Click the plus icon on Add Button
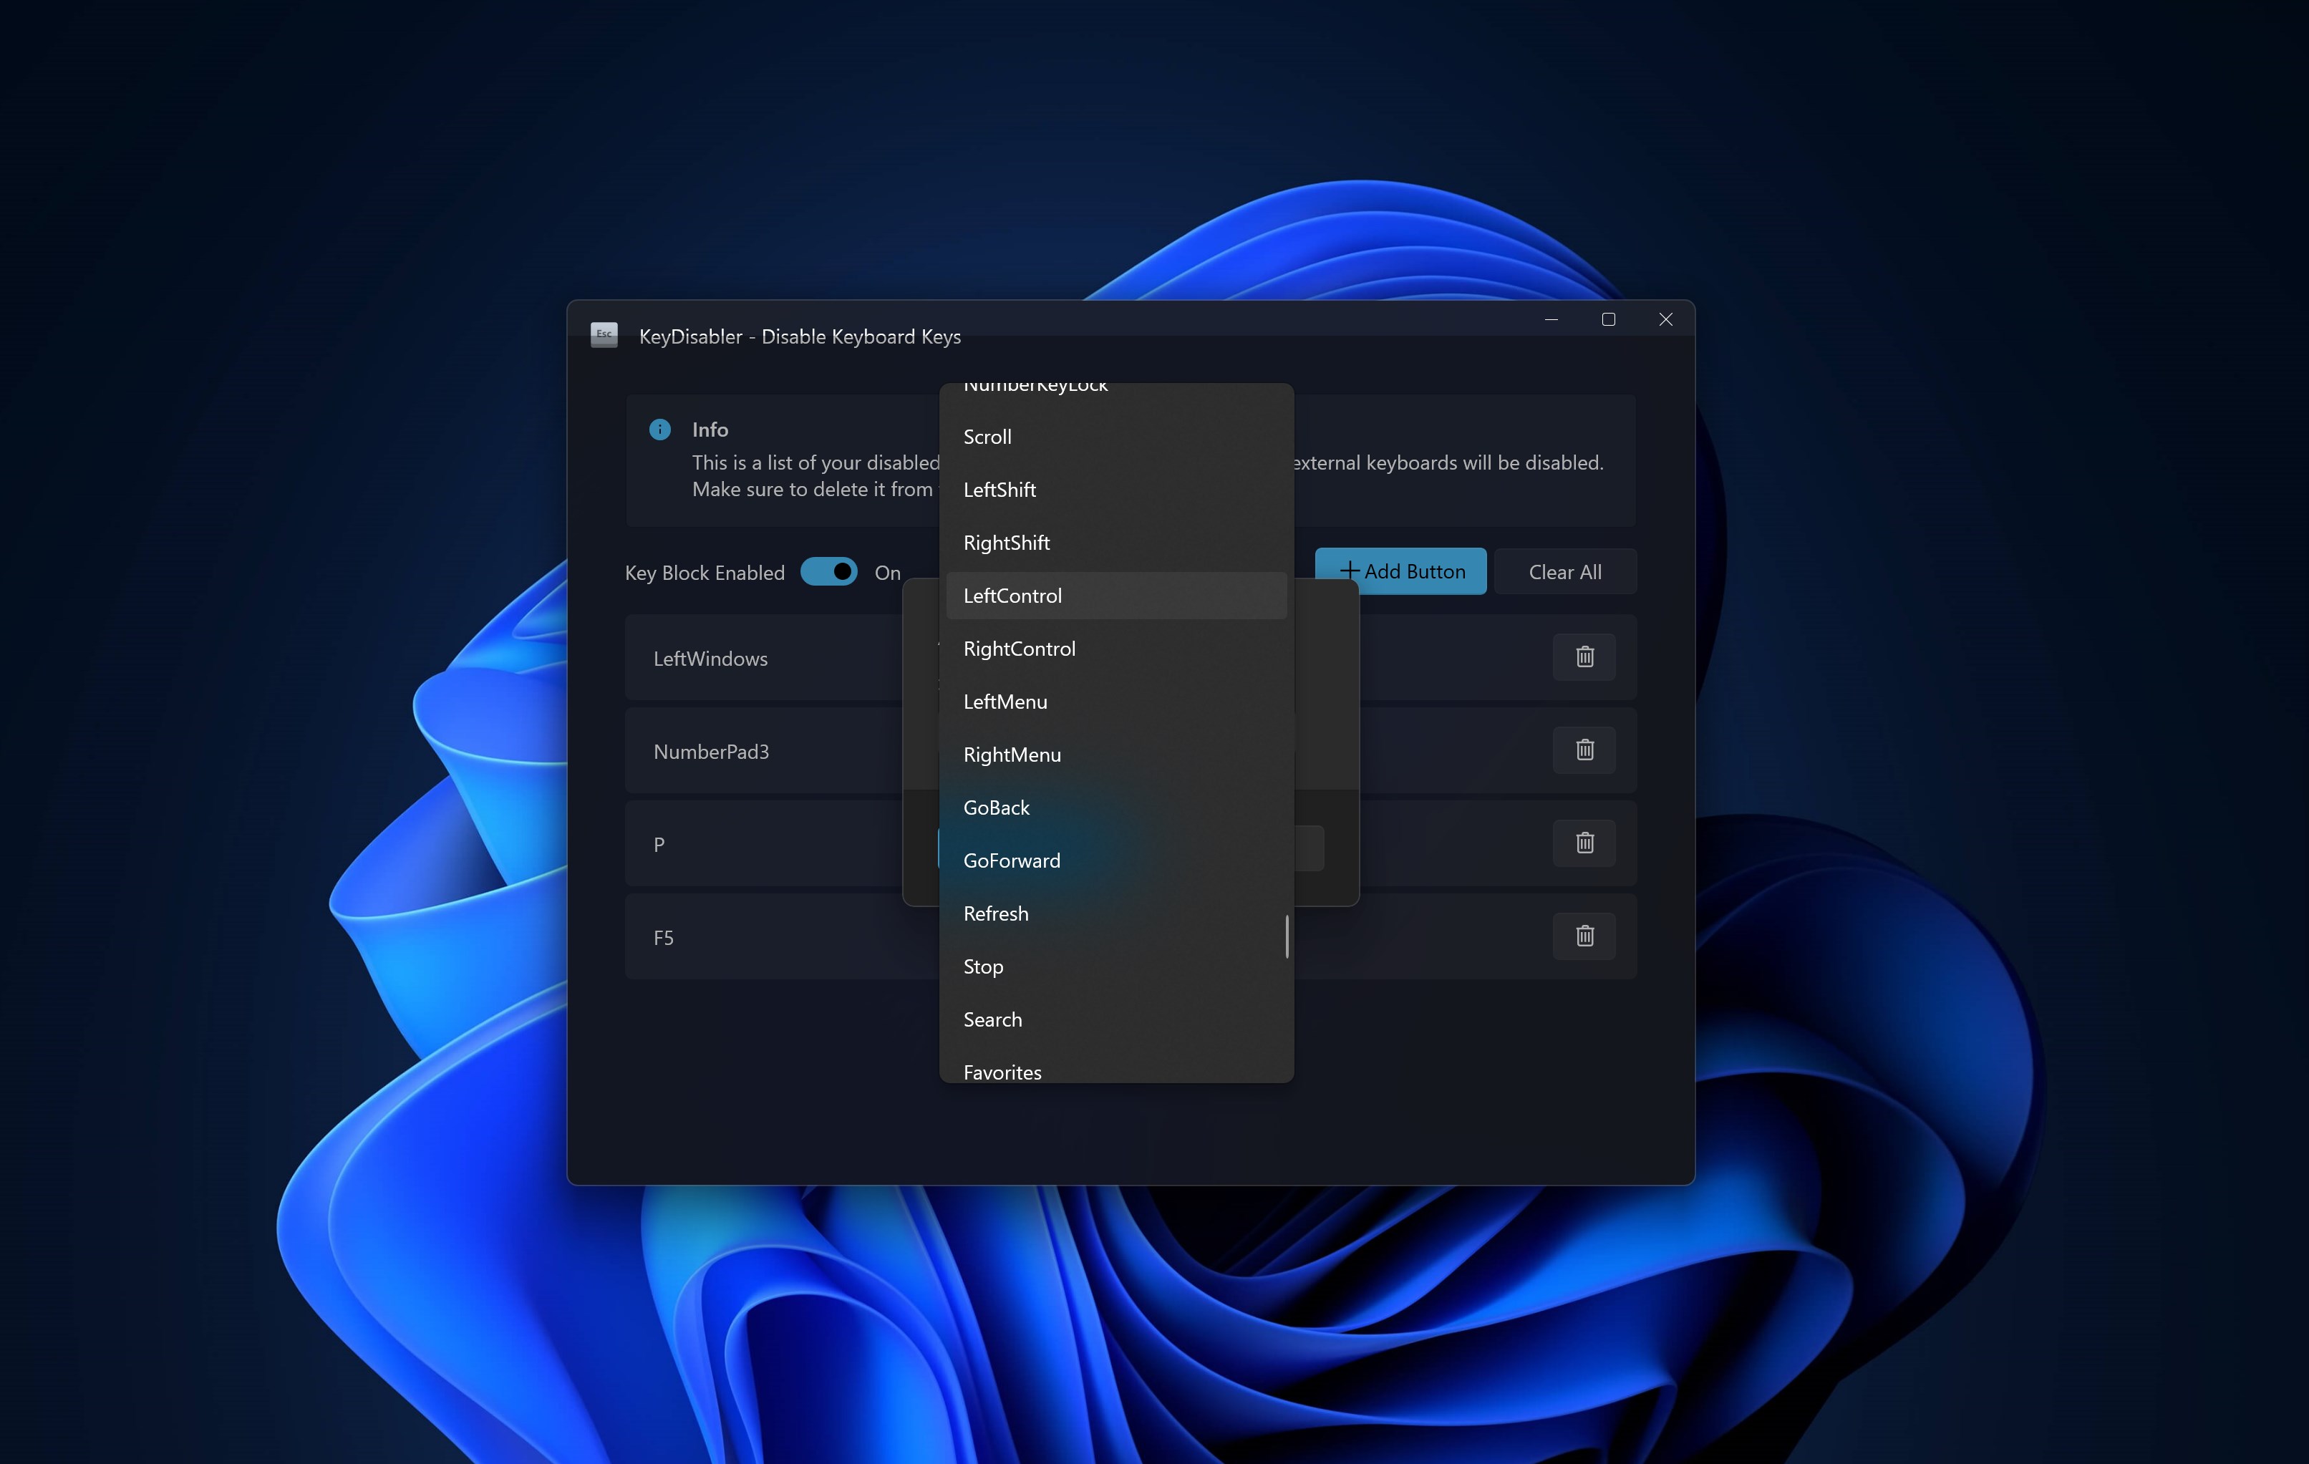This screenshot has height=1464, width=2309. [1349, 571]
